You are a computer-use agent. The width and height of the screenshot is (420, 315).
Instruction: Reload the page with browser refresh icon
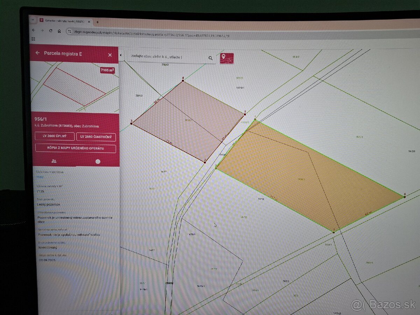tap(51, 31)
